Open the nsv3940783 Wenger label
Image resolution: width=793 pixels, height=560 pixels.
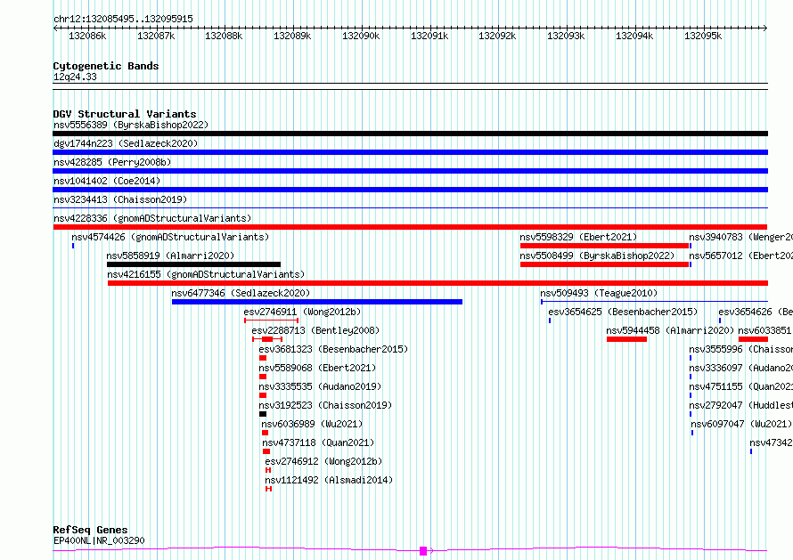[740, 237]
